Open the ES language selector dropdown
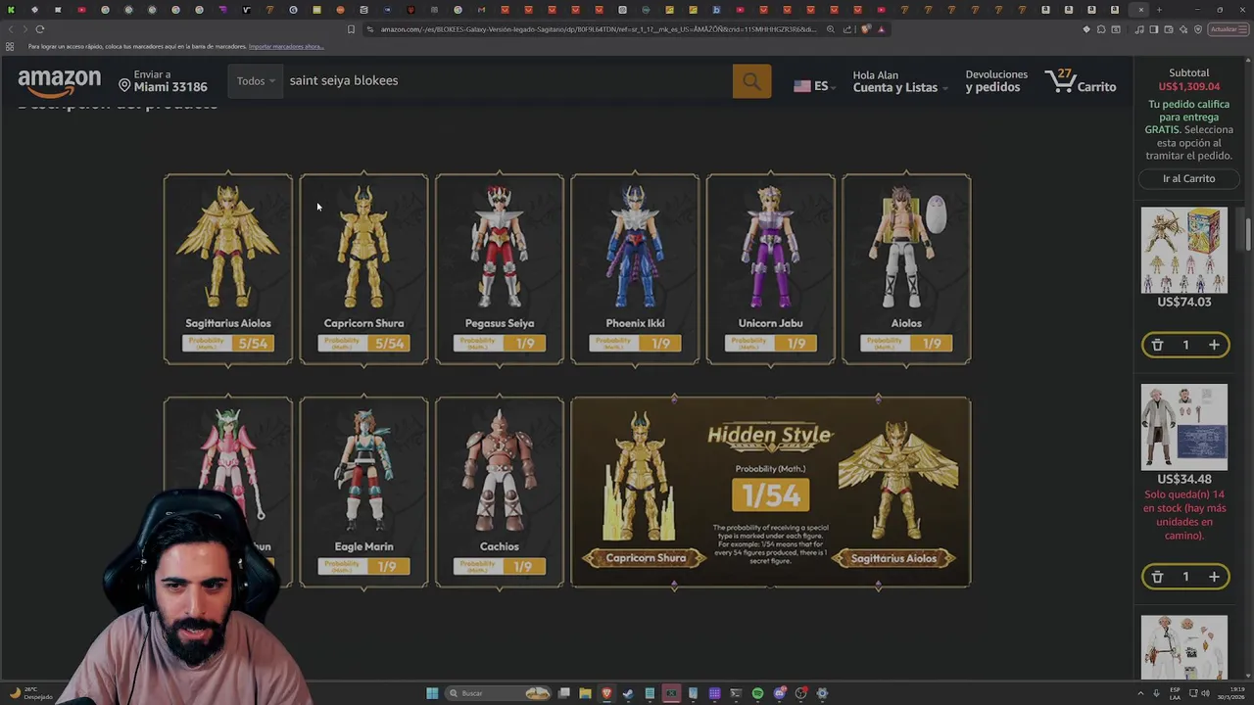 814,86
